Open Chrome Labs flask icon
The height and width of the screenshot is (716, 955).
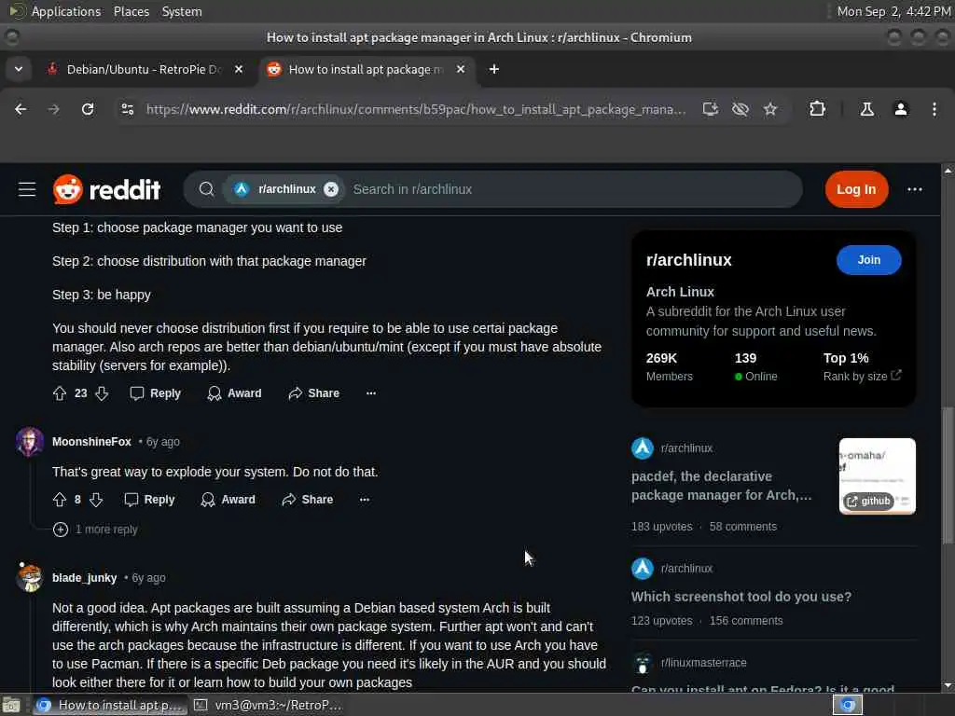(x=866, y=109)
